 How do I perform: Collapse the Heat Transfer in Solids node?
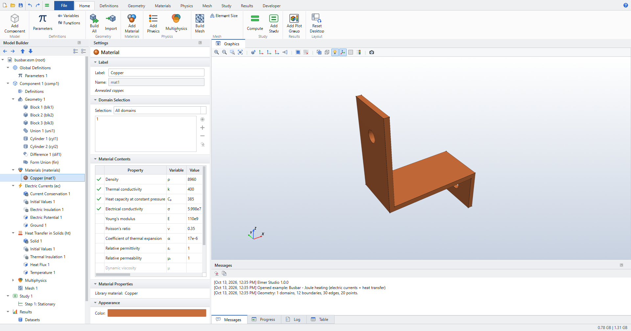point(13,233)
